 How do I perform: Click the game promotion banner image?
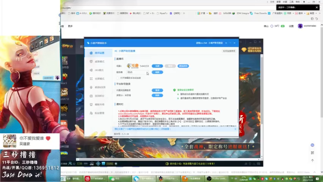point(168,148)
